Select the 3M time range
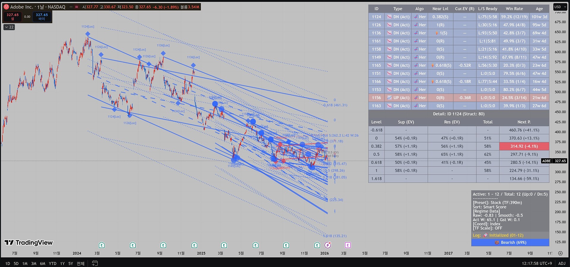The height and width of the screenshot is (267, 570). [x=34, y=263]
